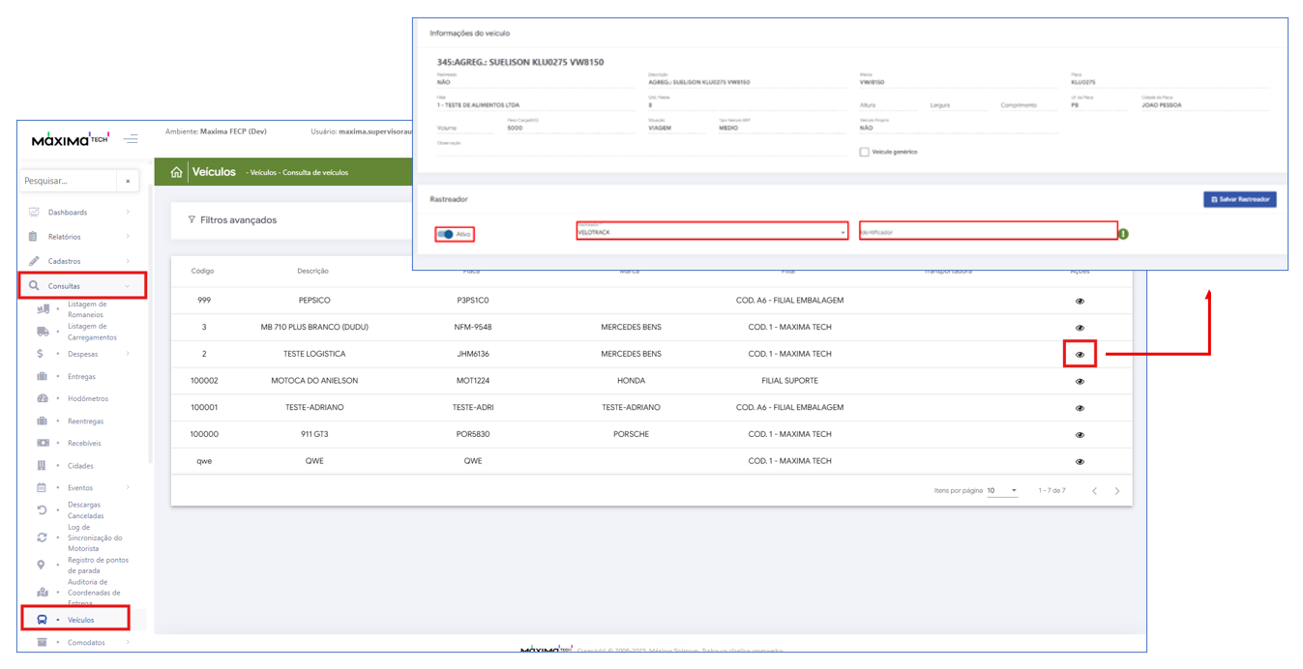Toggle the Ativo tracker switch
This screenshot has height=669, width=1303.
[x=446, y=234]
